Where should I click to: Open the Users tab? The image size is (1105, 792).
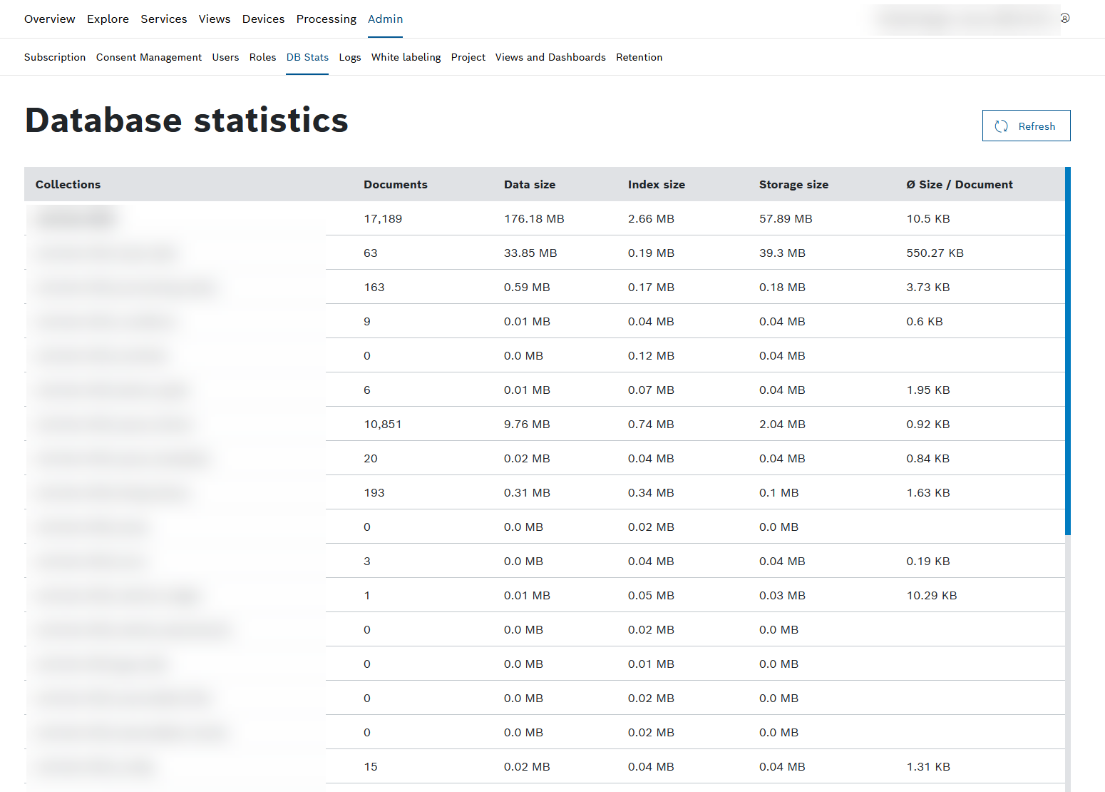coord(225,57)
